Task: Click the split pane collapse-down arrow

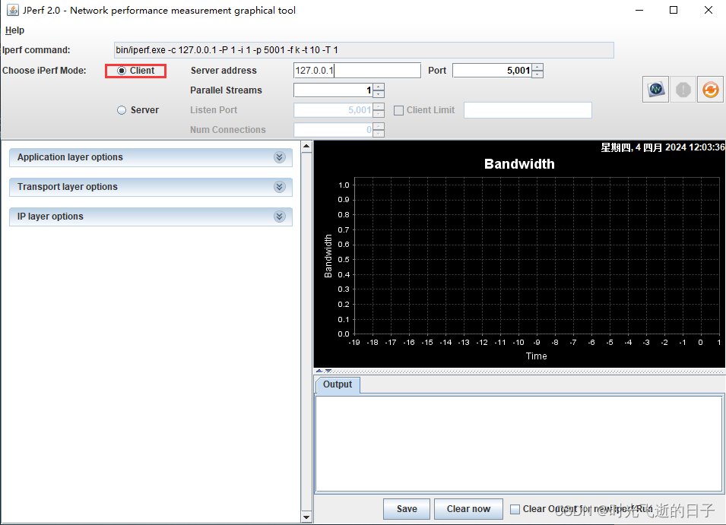Action: [x=328, y=371]
